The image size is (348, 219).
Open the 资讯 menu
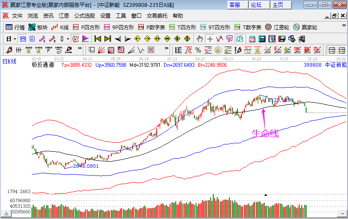(x=48, y=16)
